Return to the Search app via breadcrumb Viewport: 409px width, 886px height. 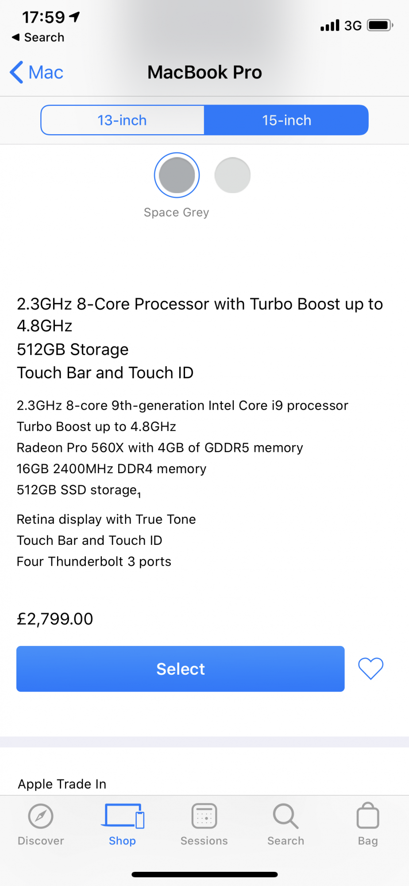(38, 38)
